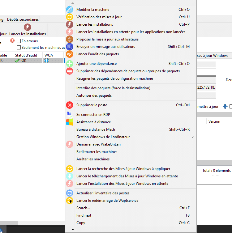Image resolution: width=232 pixels, height=233 pixels.
Task: Click the horizontal scrollbar at bottom left
Action: click(x=9, y=223)
